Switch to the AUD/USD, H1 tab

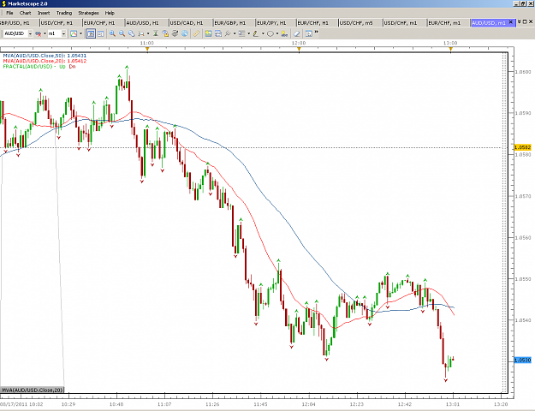146,23
